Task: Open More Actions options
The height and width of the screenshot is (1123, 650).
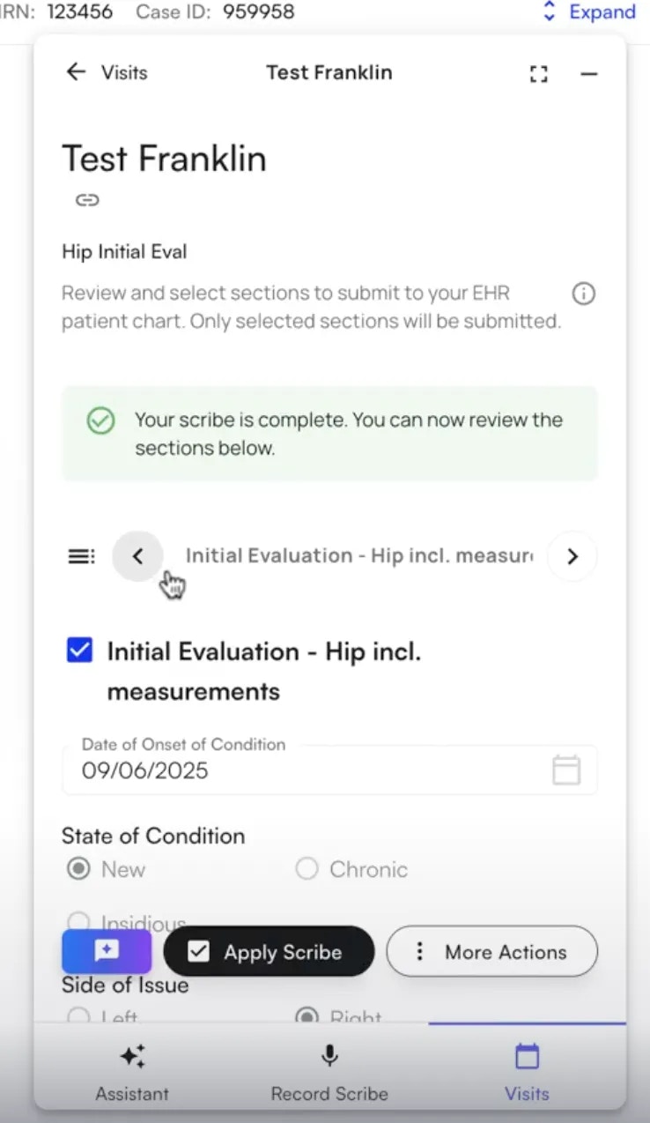Action: coord(491,951)
